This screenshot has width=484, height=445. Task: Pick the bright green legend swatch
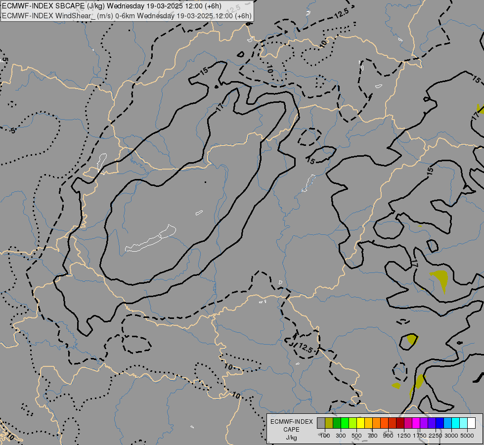coord(345,423)
